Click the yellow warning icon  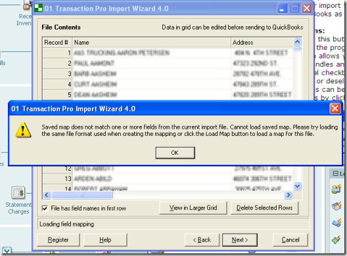tap(23, 130)
